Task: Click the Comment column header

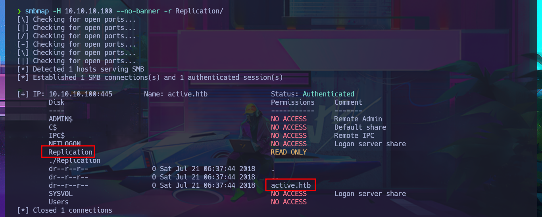Action: pos(348,102)
